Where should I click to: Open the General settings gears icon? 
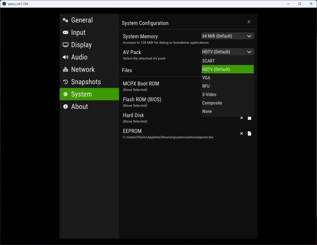[65, 20]
